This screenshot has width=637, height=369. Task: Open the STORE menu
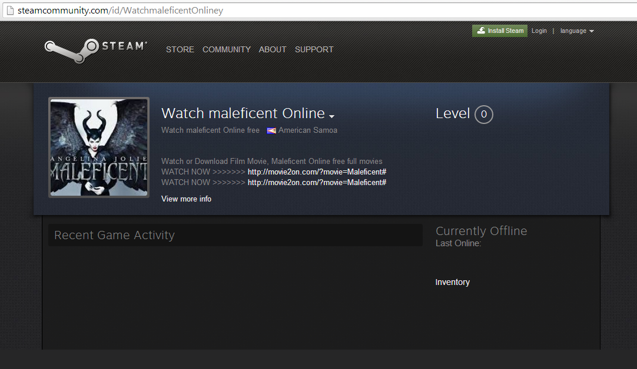180,49
